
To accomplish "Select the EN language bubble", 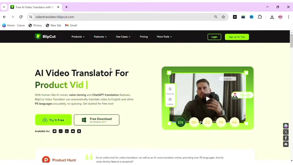I will point(180,122).
